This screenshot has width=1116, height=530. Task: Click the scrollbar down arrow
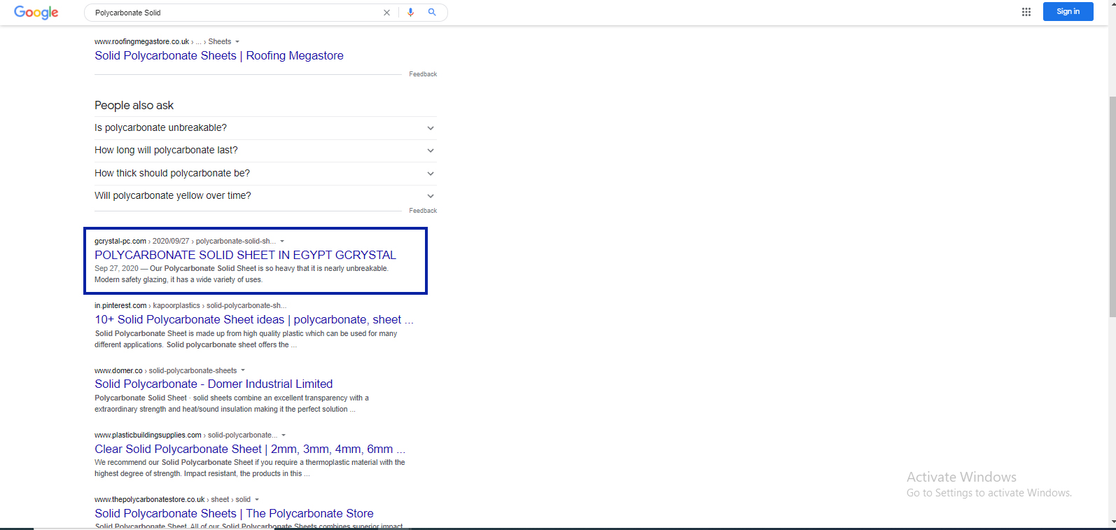coord(1112,522)
